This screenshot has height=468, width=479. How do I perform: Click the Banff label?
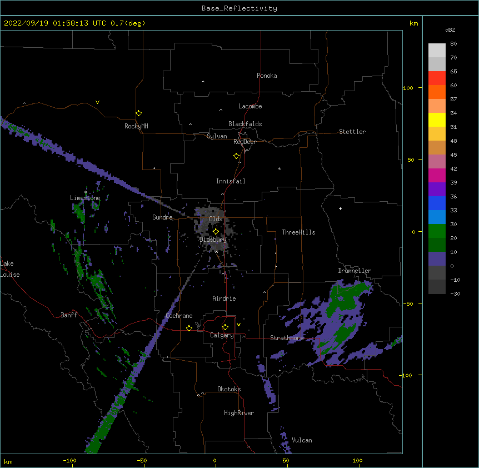[69, 315]
